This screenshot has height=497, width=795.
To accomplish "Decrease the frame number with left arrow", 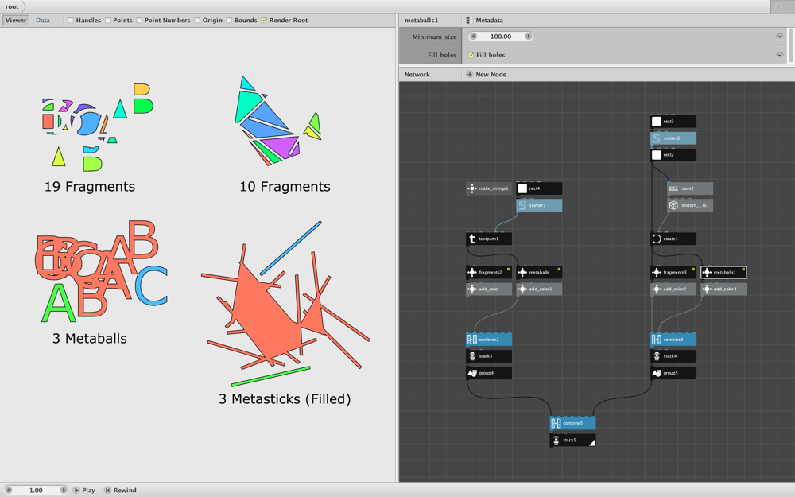I will click(x=8, y=490).
